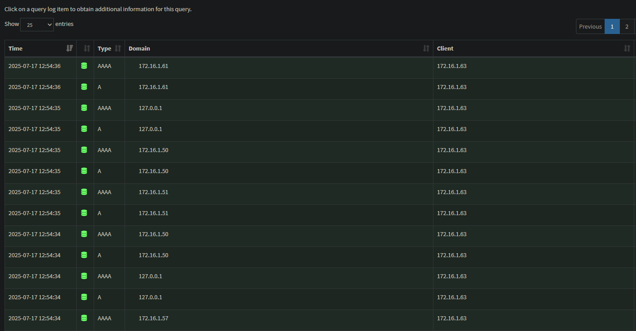636x331 pixels.
Task: Click the Domain column header label
Action: 139,48
